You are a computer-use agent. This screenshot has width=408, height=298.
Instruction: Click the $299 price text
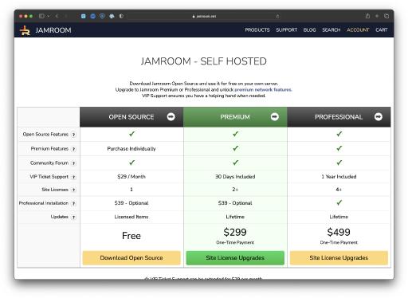[x=235, y=233]
